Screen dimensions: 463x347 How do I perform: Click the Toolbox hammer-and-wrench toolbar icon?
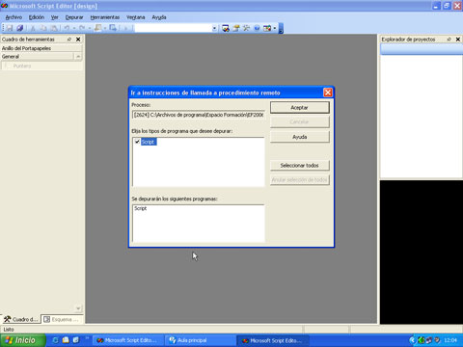click(247, 28)
